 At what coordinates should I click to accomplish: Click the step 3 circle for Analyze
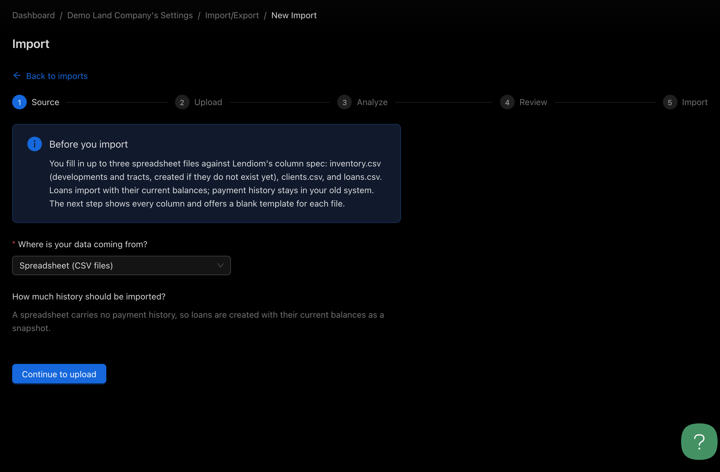pyautogui.click(x=345, y=102)
